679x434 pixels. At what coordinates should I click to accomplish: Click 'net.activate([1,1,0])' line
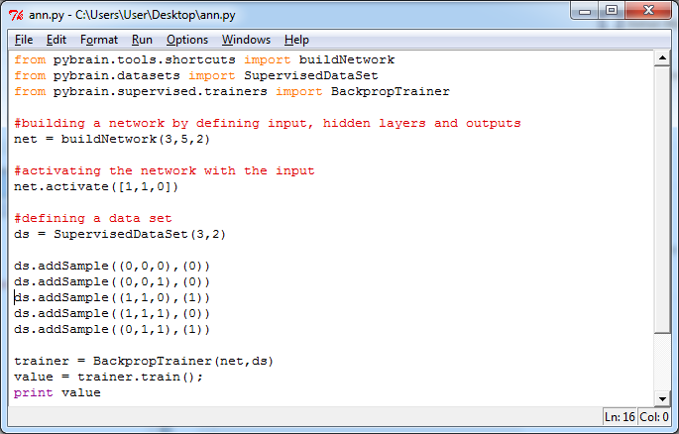coord(96,187)
